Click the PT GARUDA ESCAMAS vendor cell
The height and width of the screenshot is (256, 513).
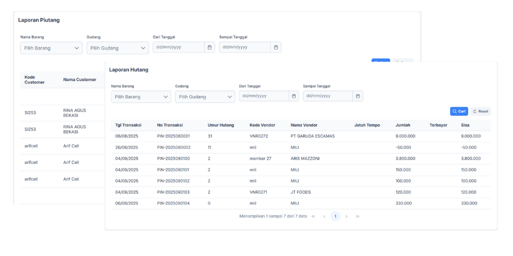[x=312, y=136]
